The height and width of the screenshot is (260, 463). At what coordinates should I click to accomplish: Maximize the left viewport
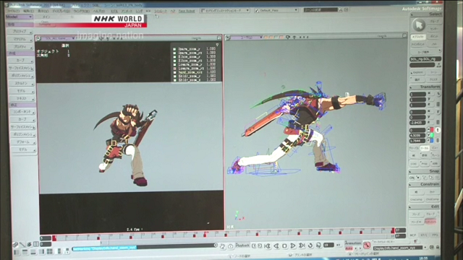tap(218, 38)
